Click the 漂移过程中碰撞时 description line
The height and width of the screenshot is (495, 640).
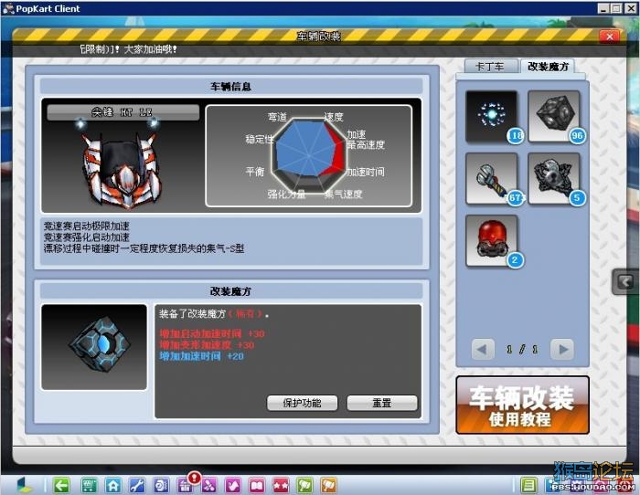pyautogui.click(x=144, y=248)
